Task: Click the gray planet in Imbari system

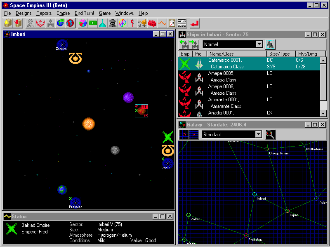Action: pos(115,150)
